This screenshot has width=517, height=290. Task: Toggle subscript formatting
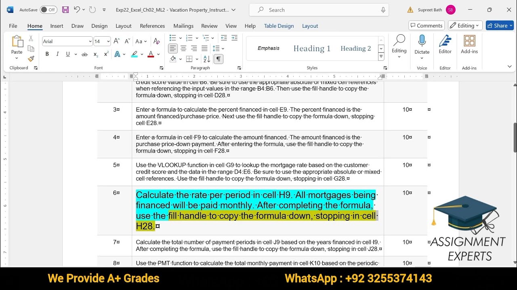[x=96, y=54]
